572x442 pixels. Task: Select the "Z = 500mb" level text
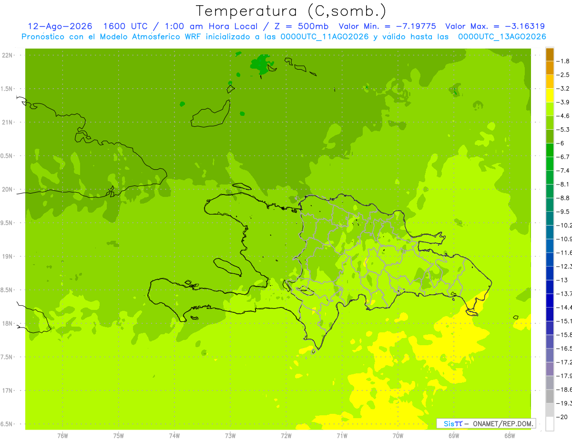point(302,26)
